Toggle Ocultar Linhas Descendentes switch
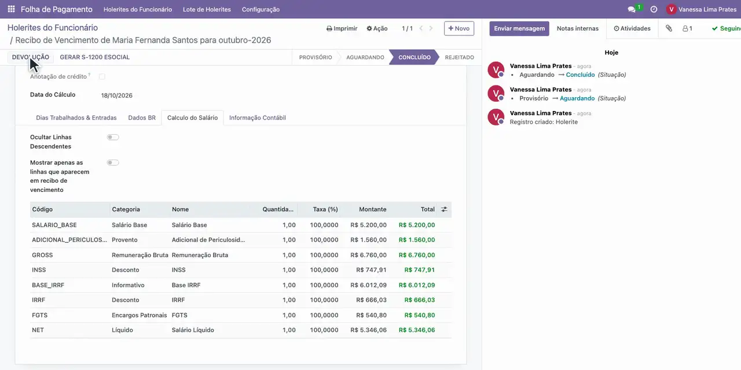The height and width of the screenshot is (370, 741). (113, 137)
